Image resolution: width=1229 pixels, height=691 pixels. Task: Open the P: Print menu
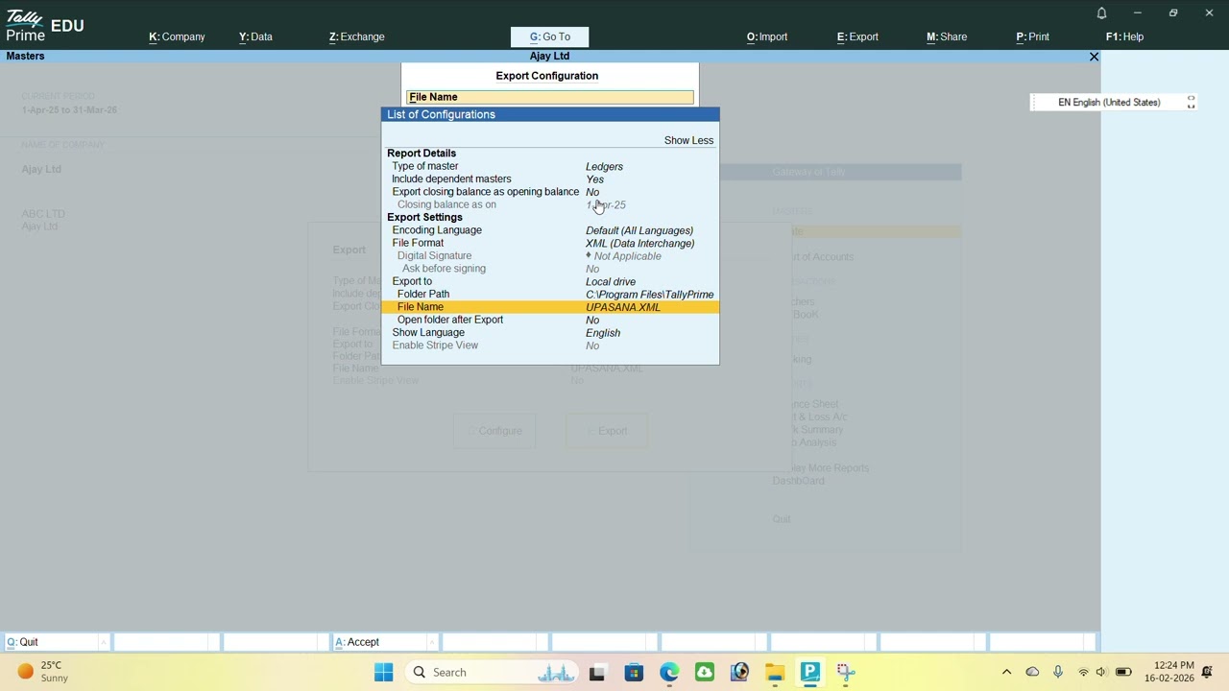(x=1032, y=36)
